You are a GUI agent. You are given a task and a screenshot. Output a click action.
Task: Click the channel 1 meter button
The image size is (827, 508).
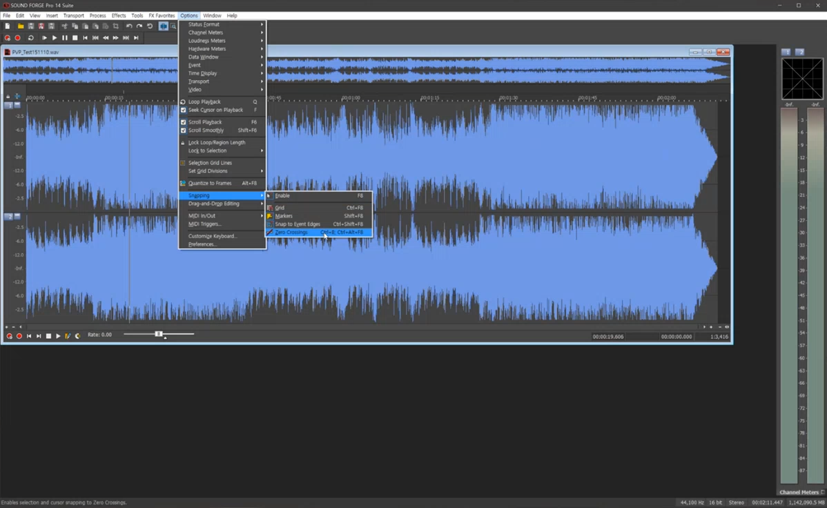(786, 52)
